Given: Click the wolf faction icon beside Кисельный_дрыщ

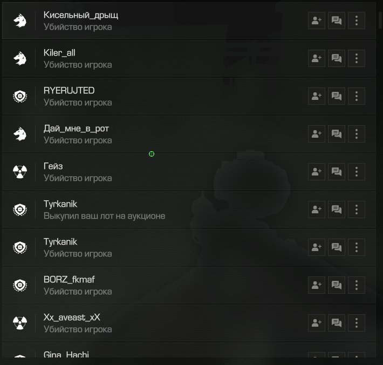Looking at the screenshot, I should [x=20, y=21].
